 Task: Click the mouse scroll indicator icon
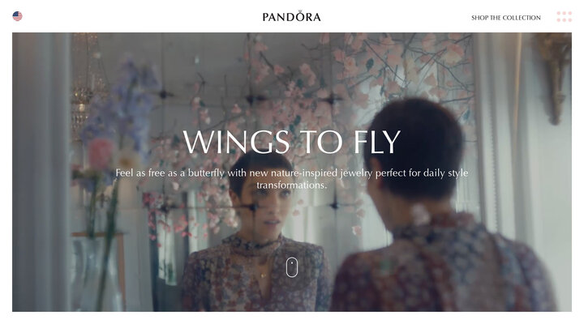[292, 267]
